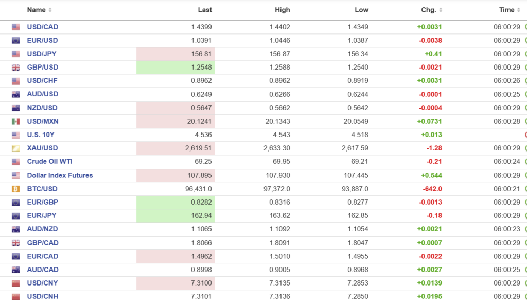Sort by the Time column arrows
The image size is (527, 302).
[x=519, y=10]
